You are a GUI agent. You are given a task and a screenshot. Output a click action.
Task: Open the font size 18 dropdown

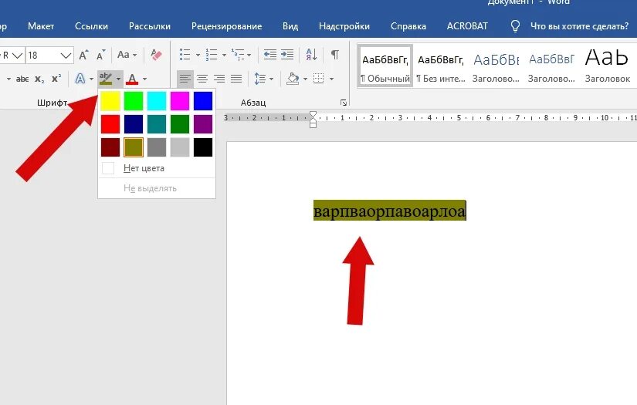[x=66, y=56]
